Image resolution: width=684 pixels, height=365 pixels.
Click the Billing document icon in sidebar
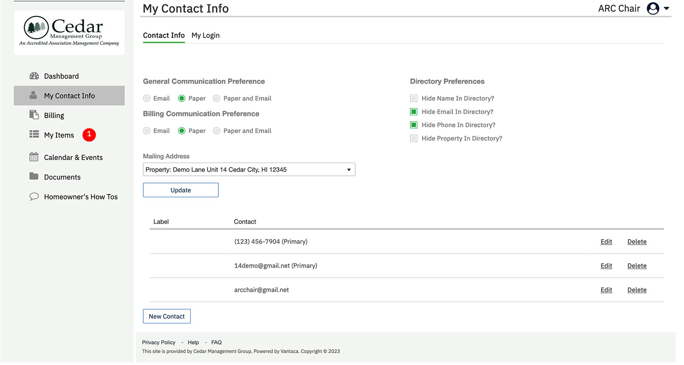click(x=34, y=115)
